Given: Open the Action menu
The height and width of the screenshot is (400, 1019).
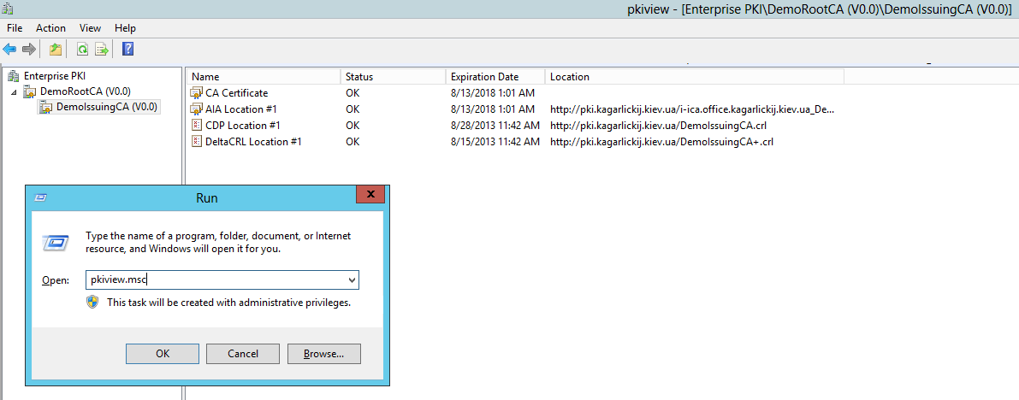Looking at the screenshot, I should 50,28.
